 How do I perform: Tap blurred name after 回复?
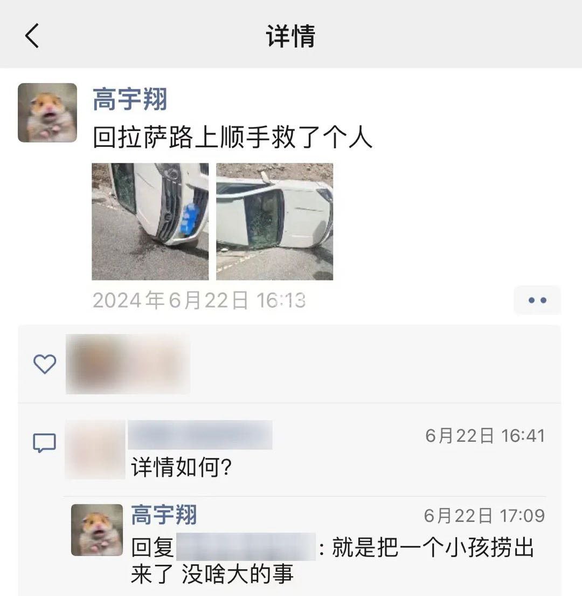(246, 546)
